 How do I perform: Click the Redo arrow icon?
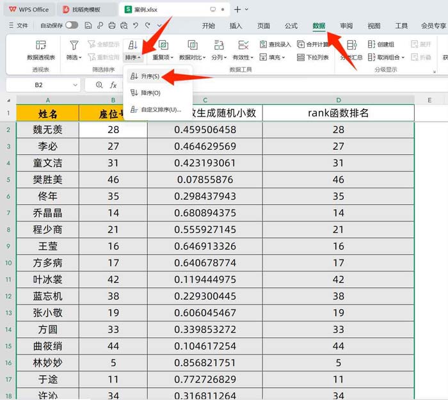[x=147, y=26]
